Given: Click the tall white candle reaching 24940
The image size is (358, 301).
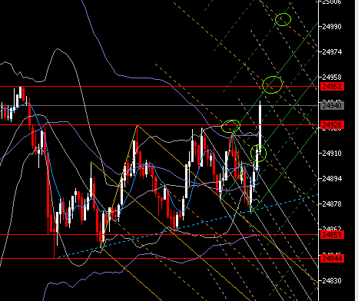Looking at the screenshot, I should click(260, 128).
